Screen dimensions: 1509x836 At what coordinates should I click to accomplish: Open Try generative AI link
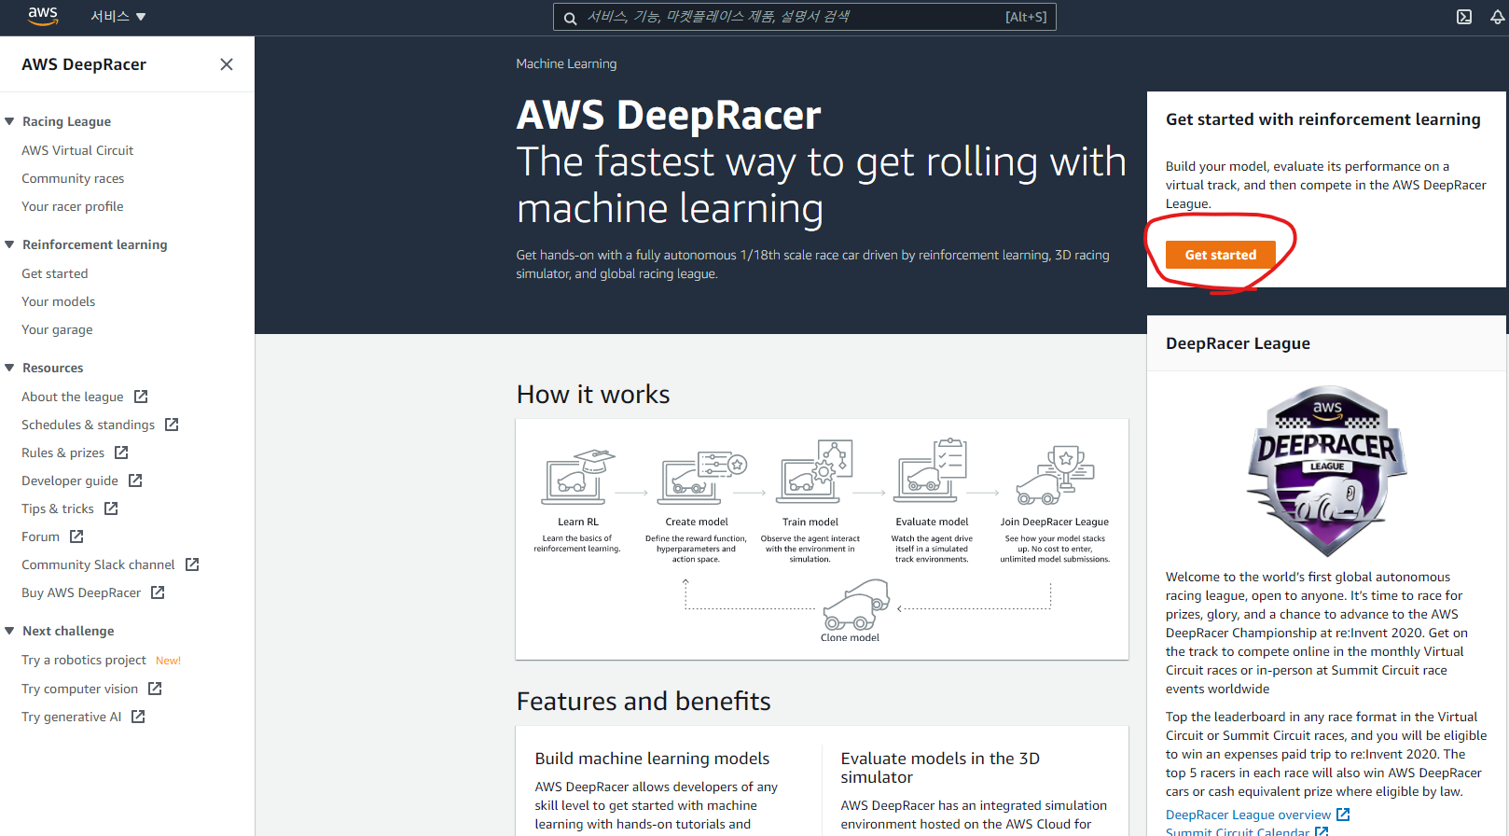(x=71, y=717)
